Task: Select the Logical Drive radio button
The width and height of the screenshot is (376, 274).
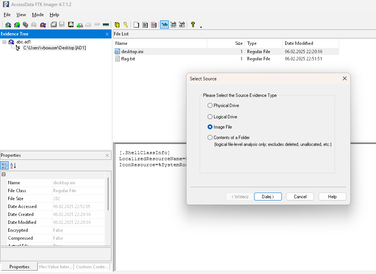Action: click(x=210, y=117)
